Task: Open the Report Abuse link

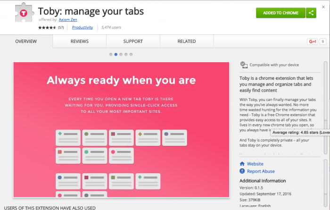Action: [261, 171]
